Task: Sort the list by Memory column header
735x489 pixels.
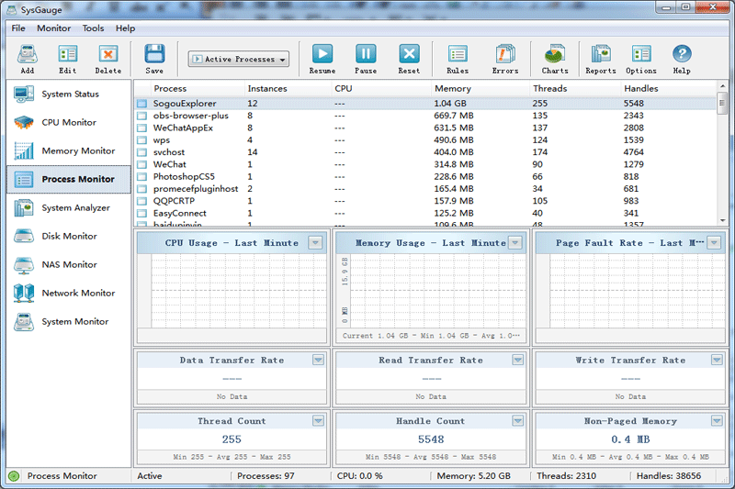Action: (452, 89)
